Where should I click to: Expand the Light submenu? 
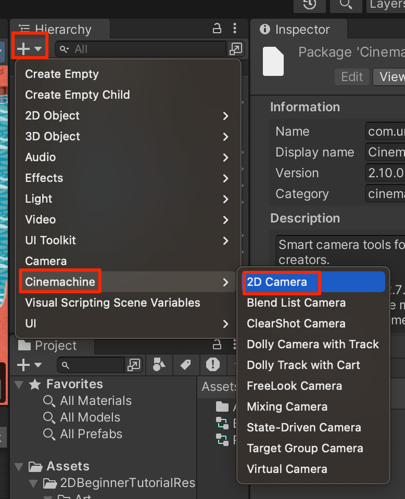pos(128,199)
